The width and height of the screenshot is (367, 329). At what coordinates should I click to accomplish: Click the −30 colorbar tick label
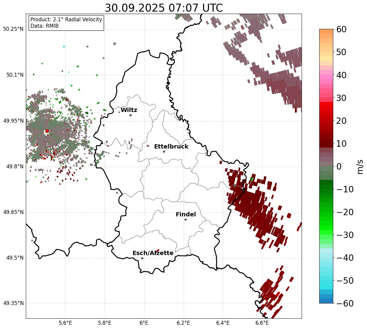344,235
